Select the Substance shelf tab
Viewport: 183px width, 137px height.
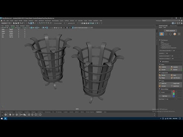99,112
